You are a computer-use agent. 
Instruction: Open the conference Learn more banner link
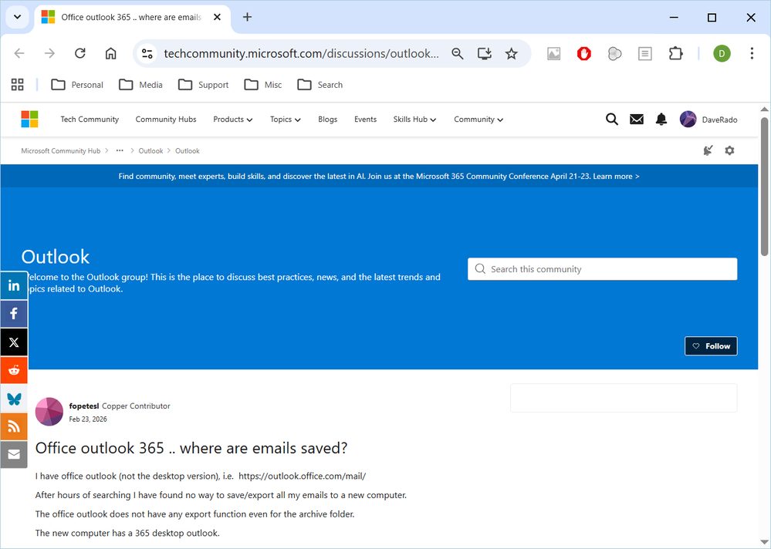tap(616, 177)
